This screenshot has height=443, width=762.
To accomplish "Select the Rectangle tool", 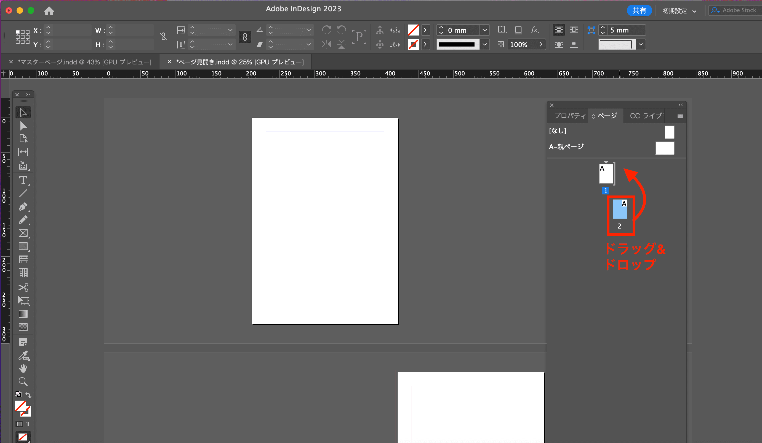I will click(23, 246).
